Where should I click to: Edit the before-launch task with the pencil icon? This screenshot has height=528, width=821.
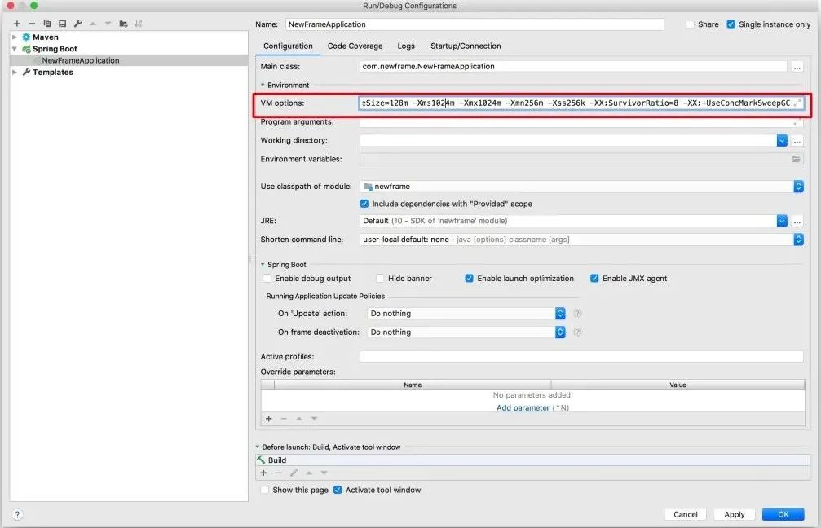point(294,473)
